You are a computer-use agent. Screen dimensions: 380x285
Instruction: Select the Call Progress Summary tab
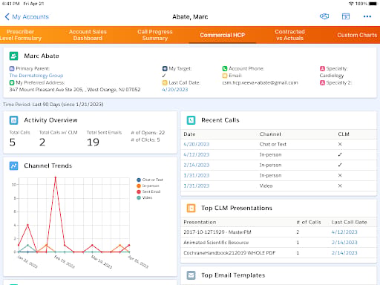click(155, 35)
